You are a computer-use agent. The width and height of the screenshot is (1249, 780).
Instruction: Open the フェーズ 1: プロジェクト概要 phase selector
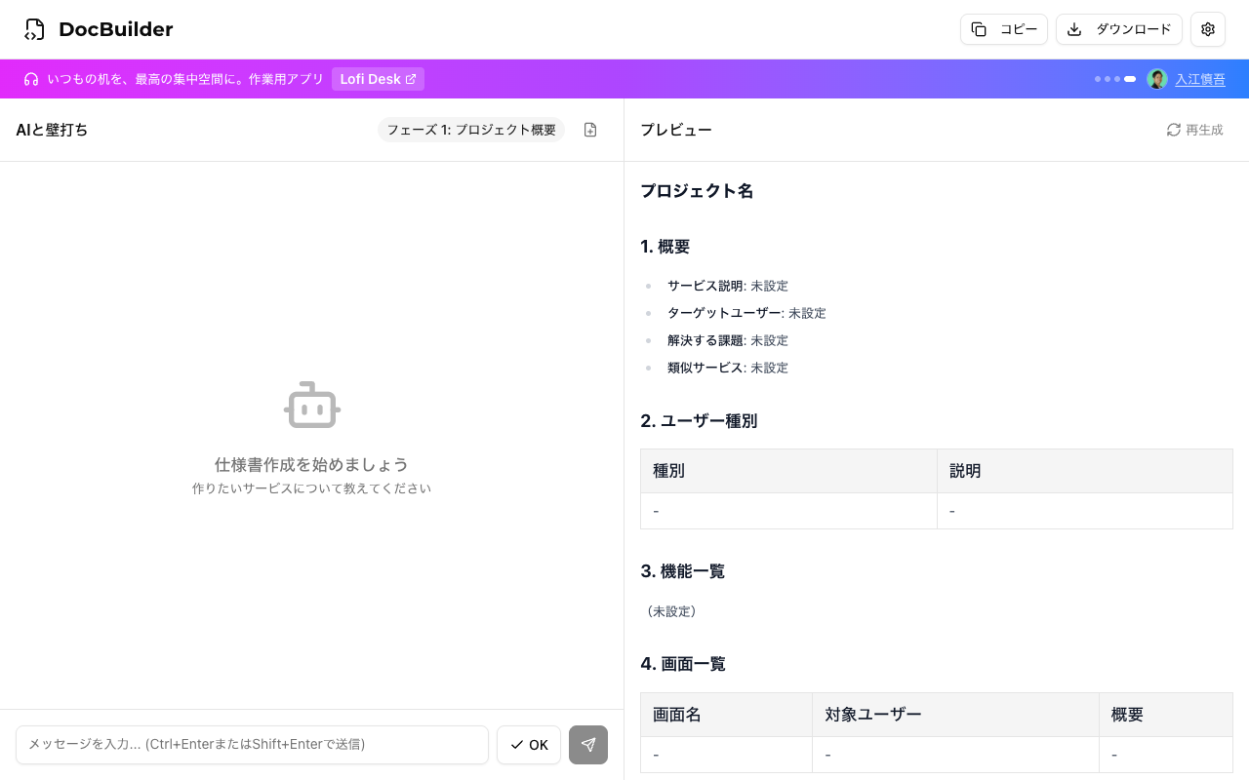pos(471,130)
